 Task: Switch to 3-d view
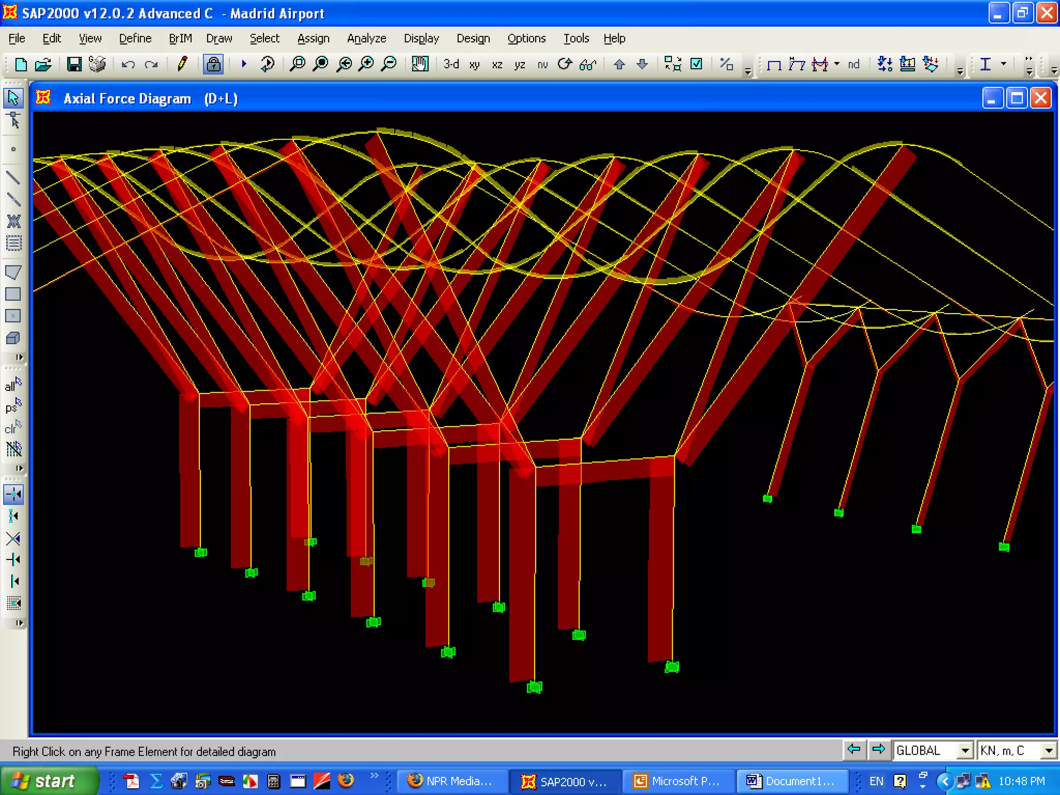click(x=451, y=64)
